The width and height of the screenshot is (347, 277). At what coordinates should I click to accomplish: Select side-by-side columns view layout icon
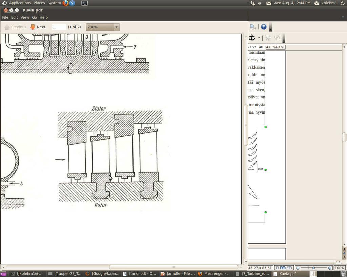283,268
